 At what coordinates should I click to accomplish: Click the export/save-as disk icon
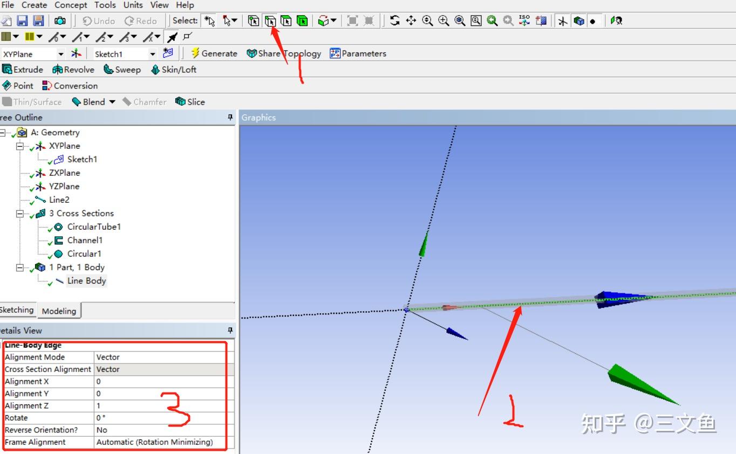point(38,20)
